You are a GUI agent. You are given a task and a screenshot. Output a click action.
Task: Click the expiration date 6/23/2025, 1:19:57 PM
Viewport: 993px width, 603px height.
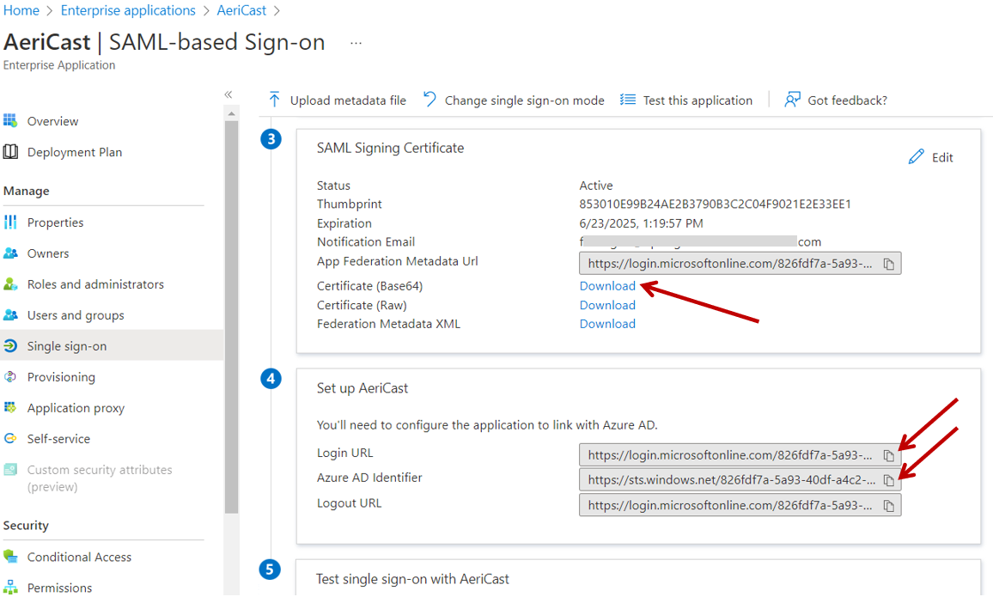coord(641,223)
